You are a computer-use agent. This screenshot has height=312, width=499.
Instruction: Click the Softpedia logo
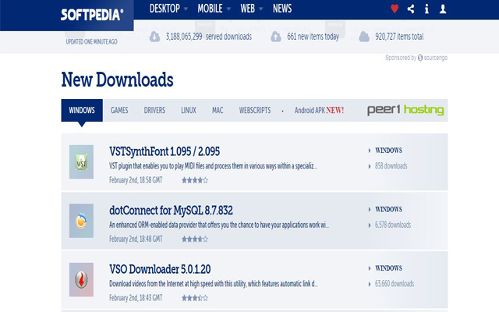click(x=92, y=15)
